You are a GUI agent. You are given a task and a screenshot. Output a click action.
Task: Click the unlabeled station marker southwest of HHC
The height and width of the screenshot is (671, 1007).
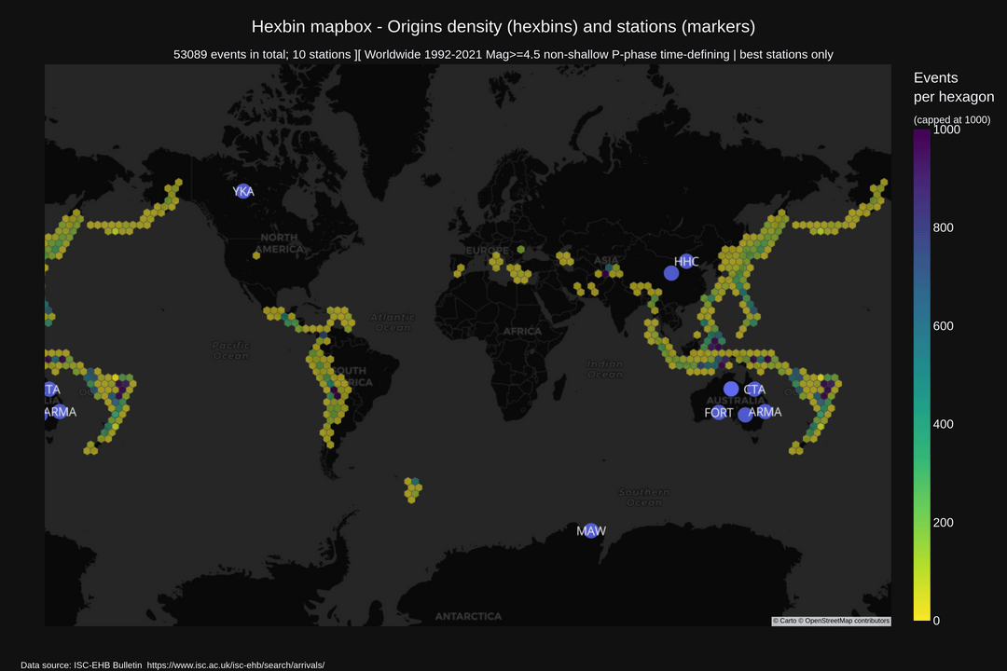pos(670,273)
